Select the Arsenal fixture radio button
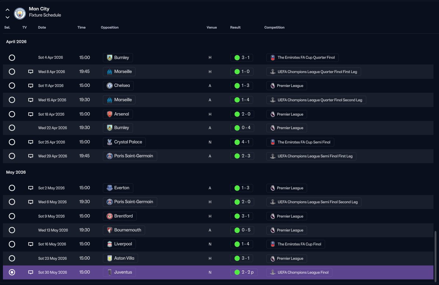The image size is (439, 285). (x=12, y=114)
